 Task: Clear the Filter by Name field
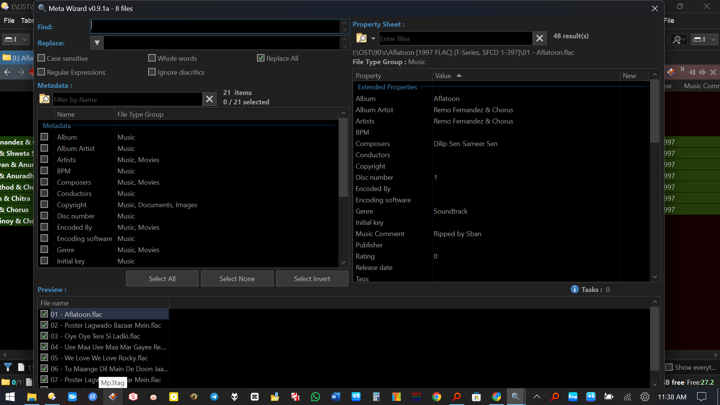[209, 99]
